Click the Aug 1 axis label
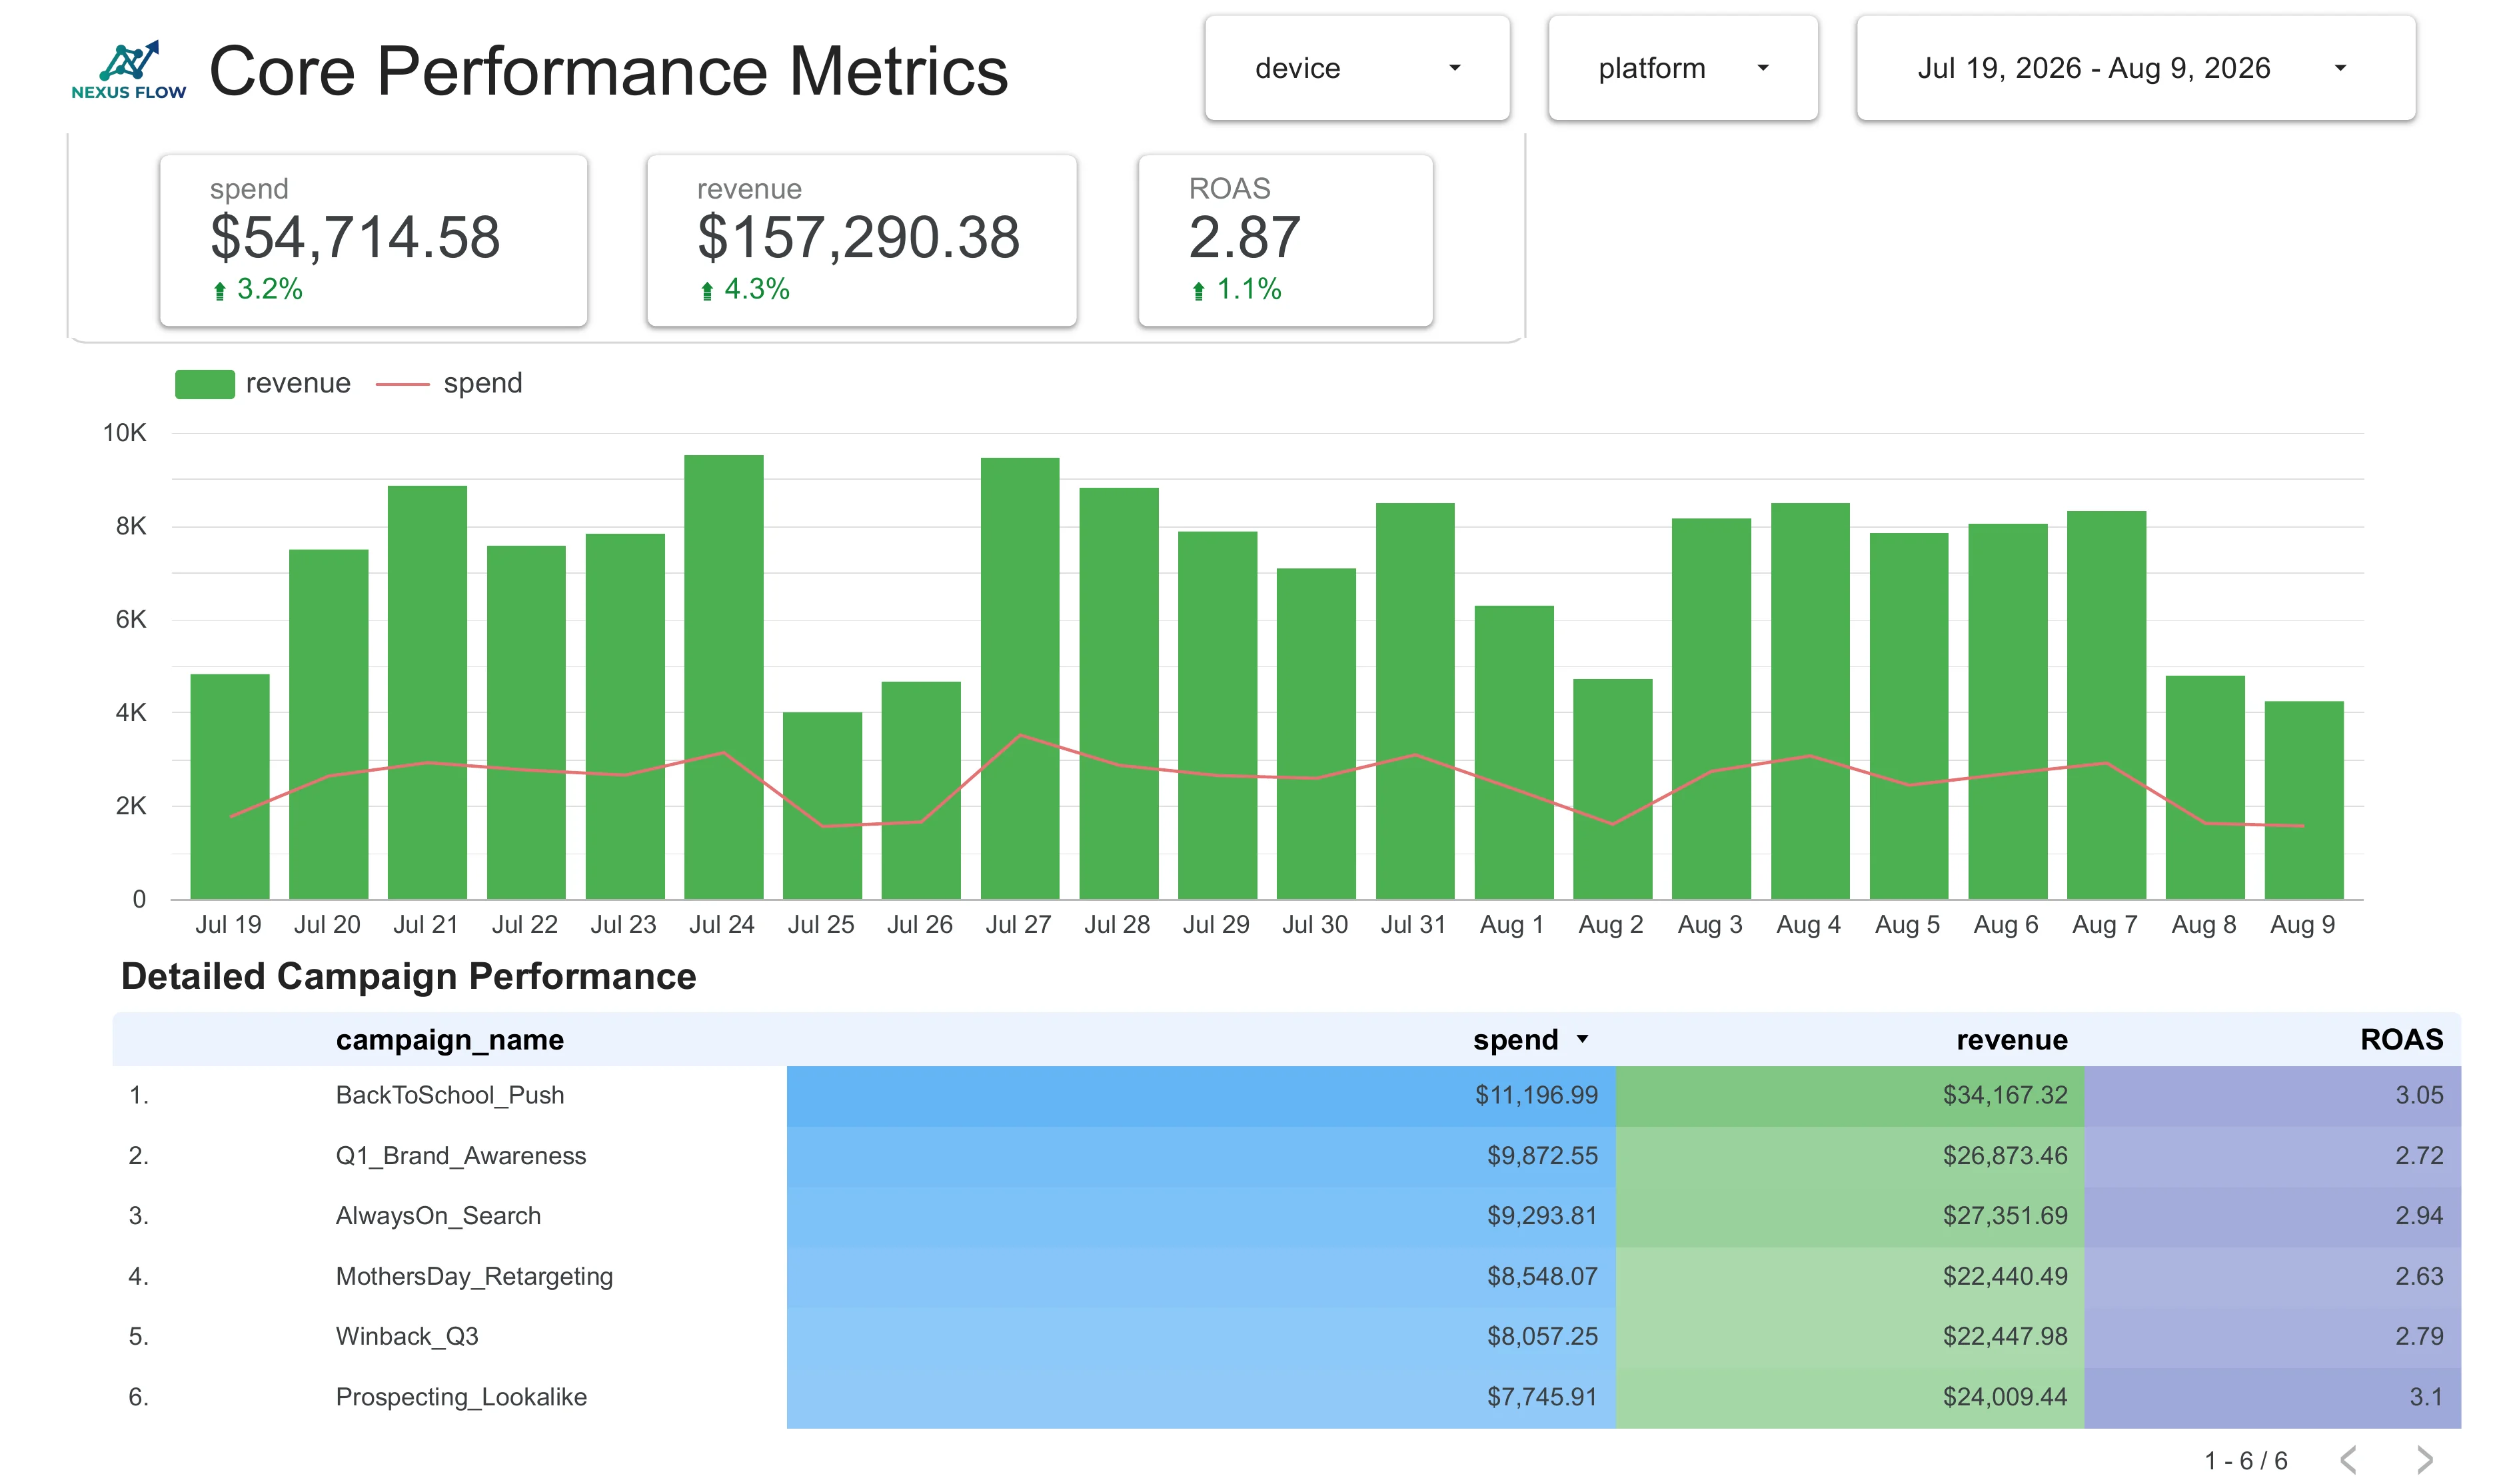Viewport: 2499px width, 1484px height. 1511,925
